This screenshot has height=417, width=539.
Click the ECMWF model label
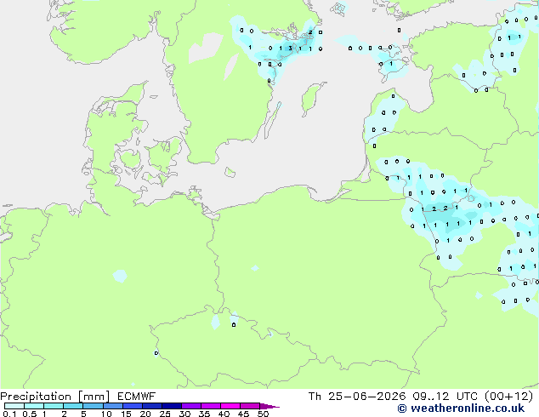137,397
